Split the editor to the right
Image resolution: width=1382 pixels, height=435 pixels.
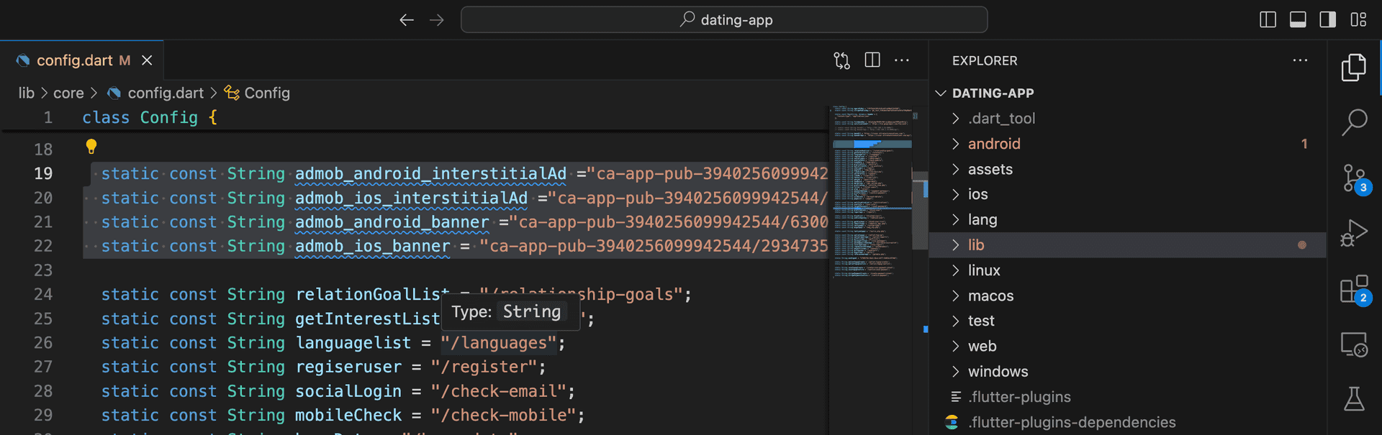[x=872, y=60]
